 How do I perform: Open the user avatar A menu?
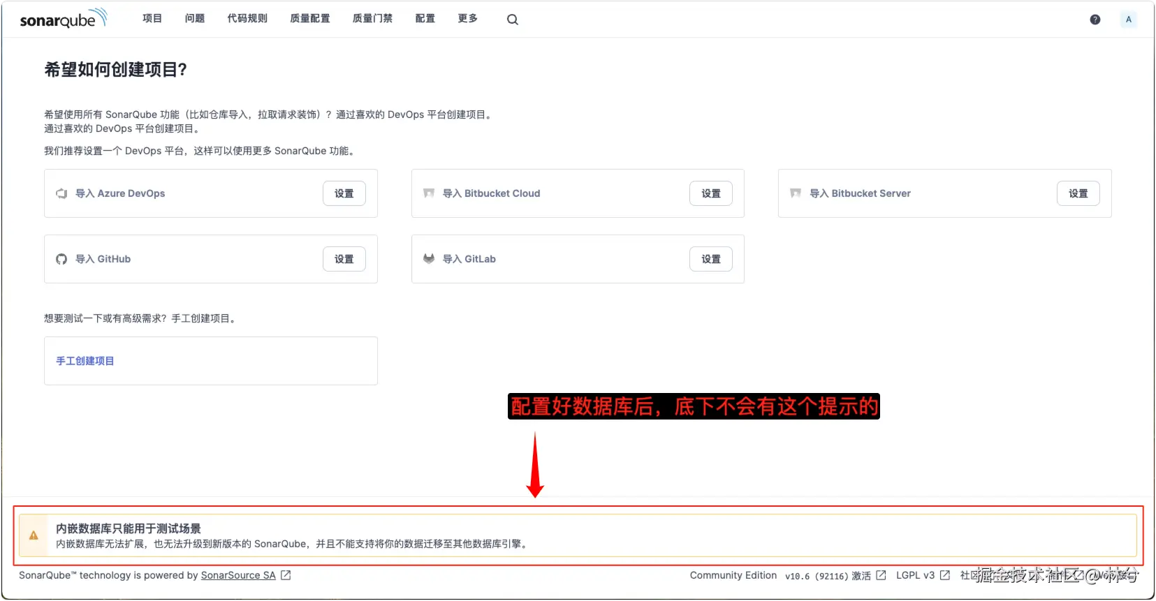click(1128, 20)
